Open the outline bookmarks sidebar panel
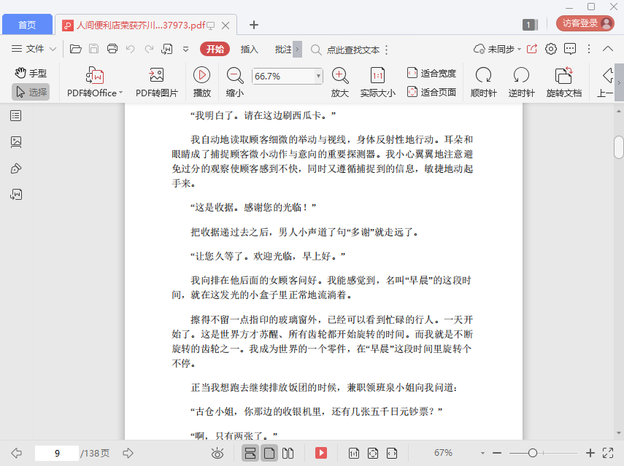Image resolution: width=624 pixels, height=466 pixels. (16, 116)
